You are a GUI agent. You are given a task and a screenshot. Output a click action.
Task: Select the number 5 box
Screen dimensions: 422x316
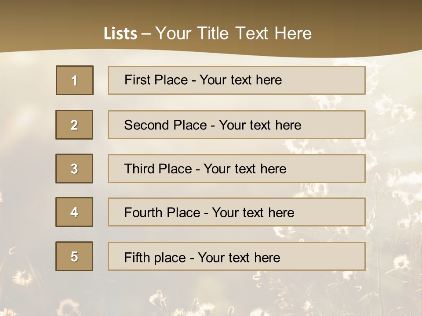pyautogui.click(x=74, y=256)
